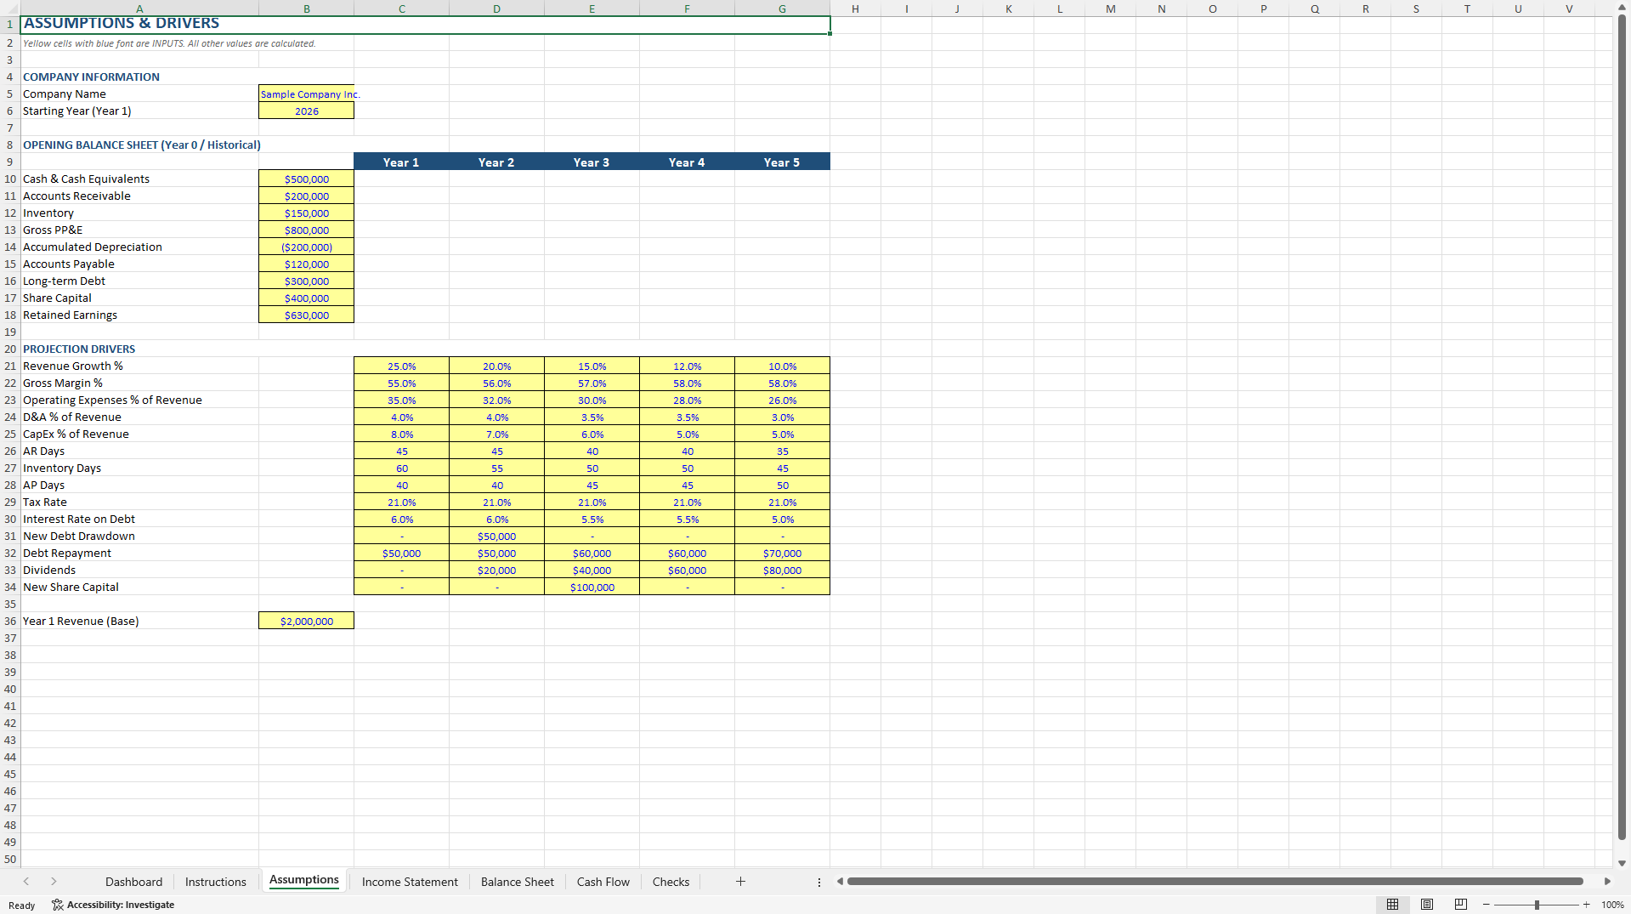Select the Assumptions sheet tab

(x=304, y=881)
